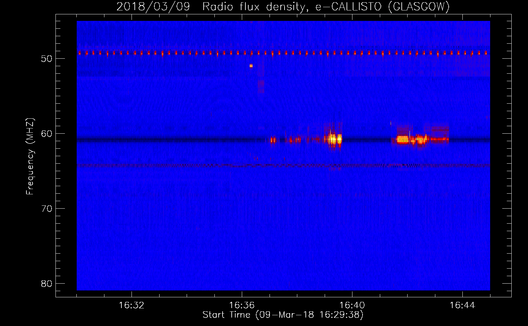
Task: Select the 16:36 time tick label
Action: [x=242, y=305]
